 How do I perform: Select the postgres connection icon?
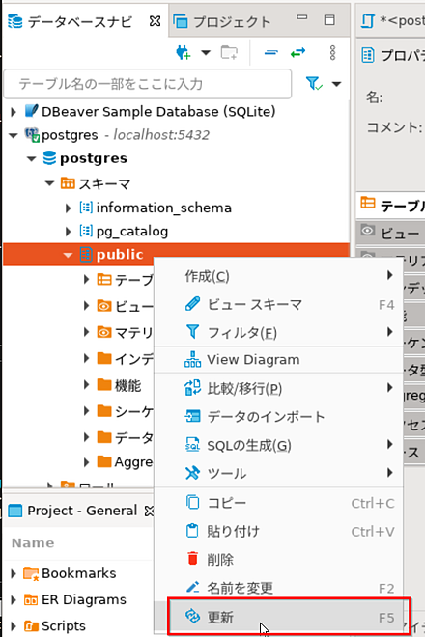point(32,135)
